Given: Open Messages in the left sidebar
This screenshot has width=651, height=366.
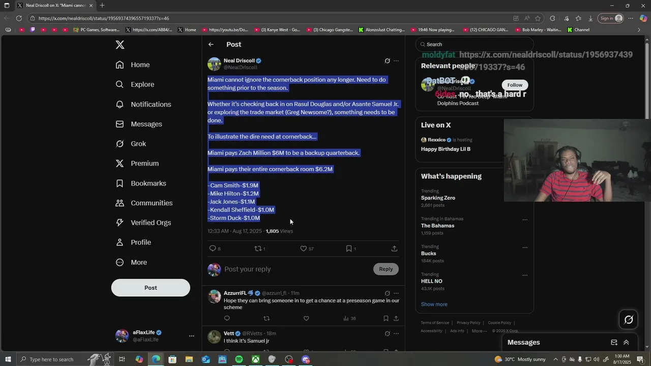Looking at the screenshot, I should 139,124.
